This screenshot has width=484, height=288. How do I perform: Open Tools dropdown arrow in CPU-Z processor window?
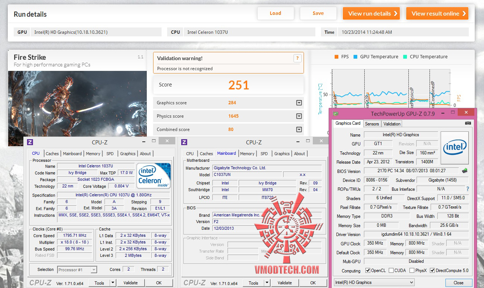point(113,283)
